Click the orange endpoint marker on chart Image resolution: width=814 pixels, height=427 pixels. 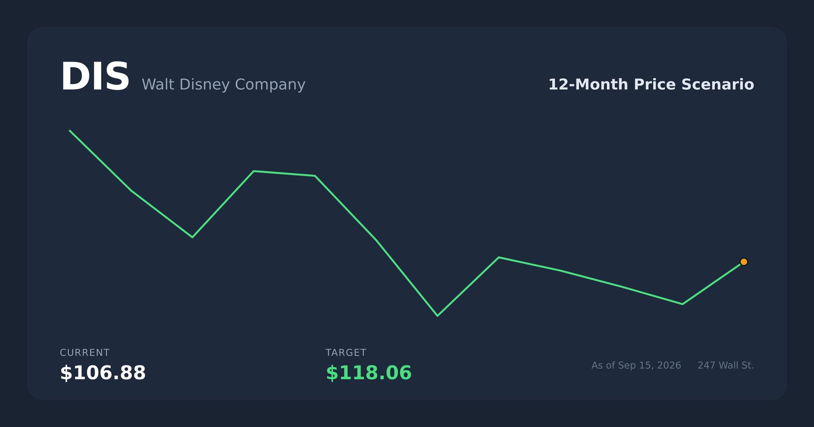(x=743, y=262)
